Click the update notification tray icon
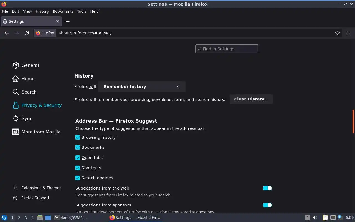Screen dimensions: 355x222 click(340, 217)
